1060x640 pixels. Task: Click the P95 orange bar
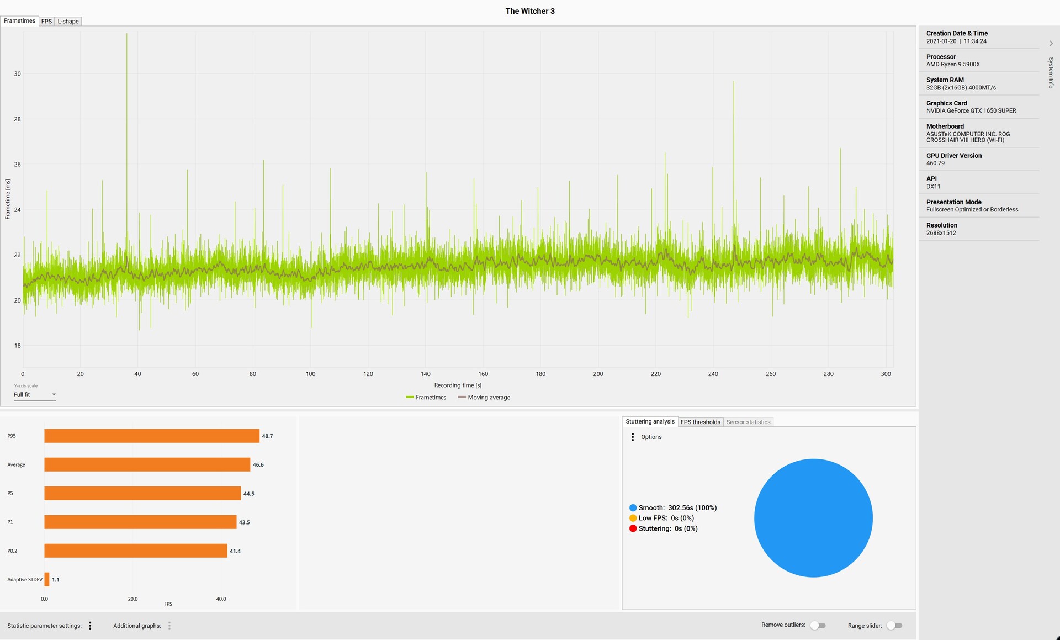(152, 436)
